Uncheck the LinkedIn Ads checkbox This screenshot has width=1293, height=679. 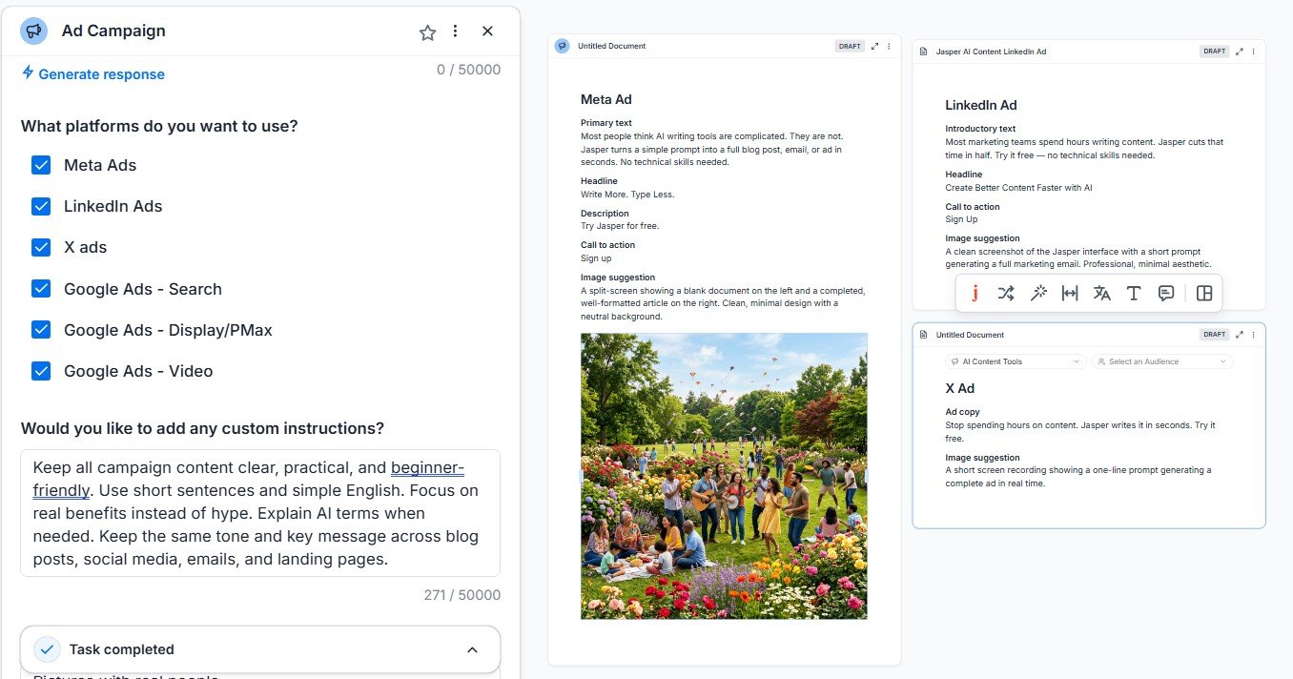[41, 206]
